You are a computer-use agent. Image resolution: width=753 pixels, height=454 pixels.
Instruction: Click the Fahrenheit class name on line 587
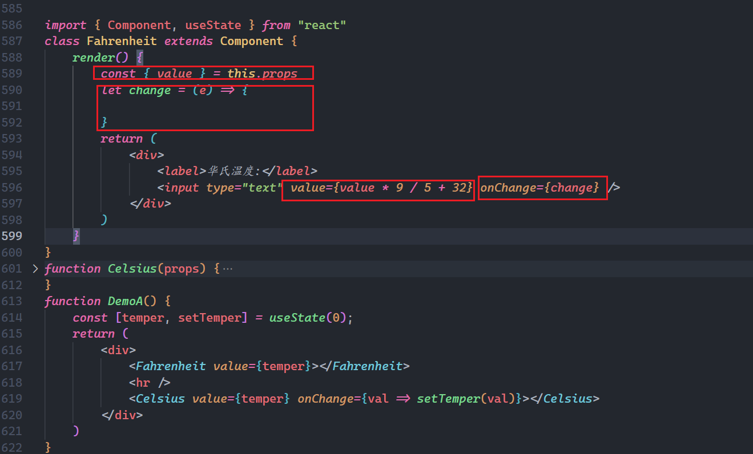[122, 41]
